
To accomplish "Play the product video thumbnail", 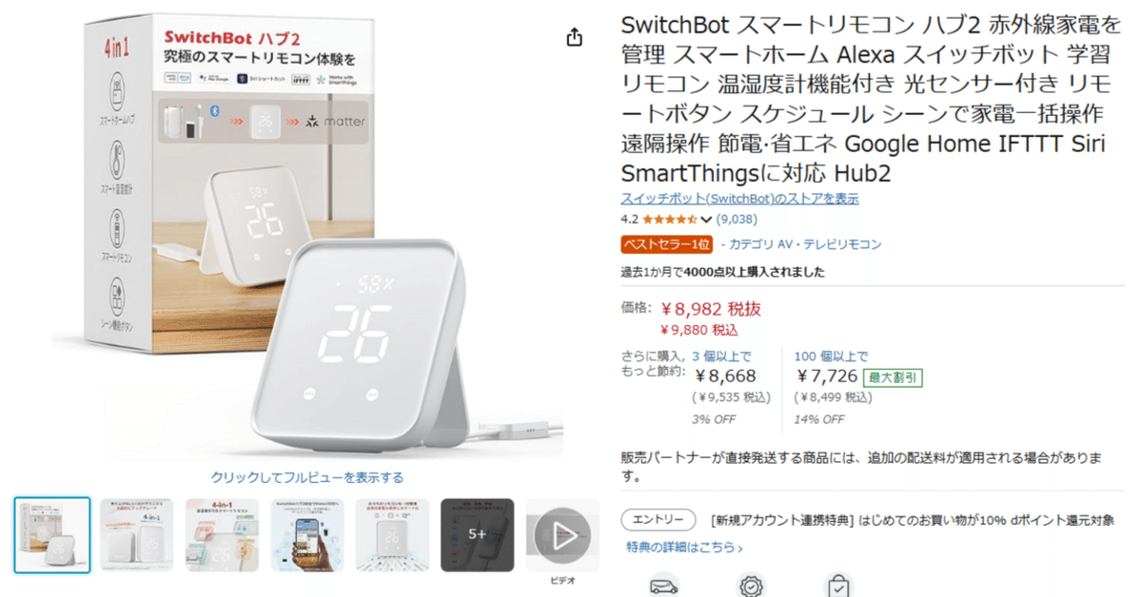I will coord(562,533).
